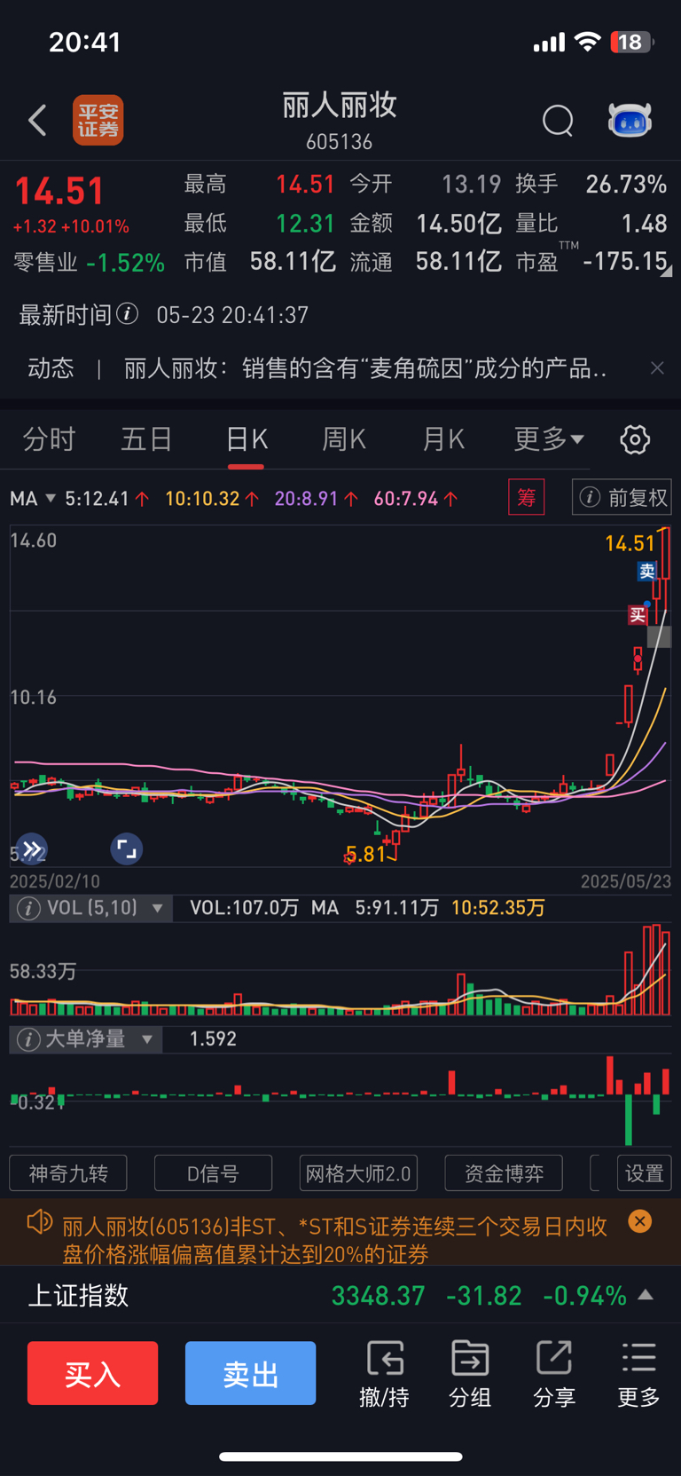
Task: Expand the 上证指数 index panel
Action: pos(646,1295)
